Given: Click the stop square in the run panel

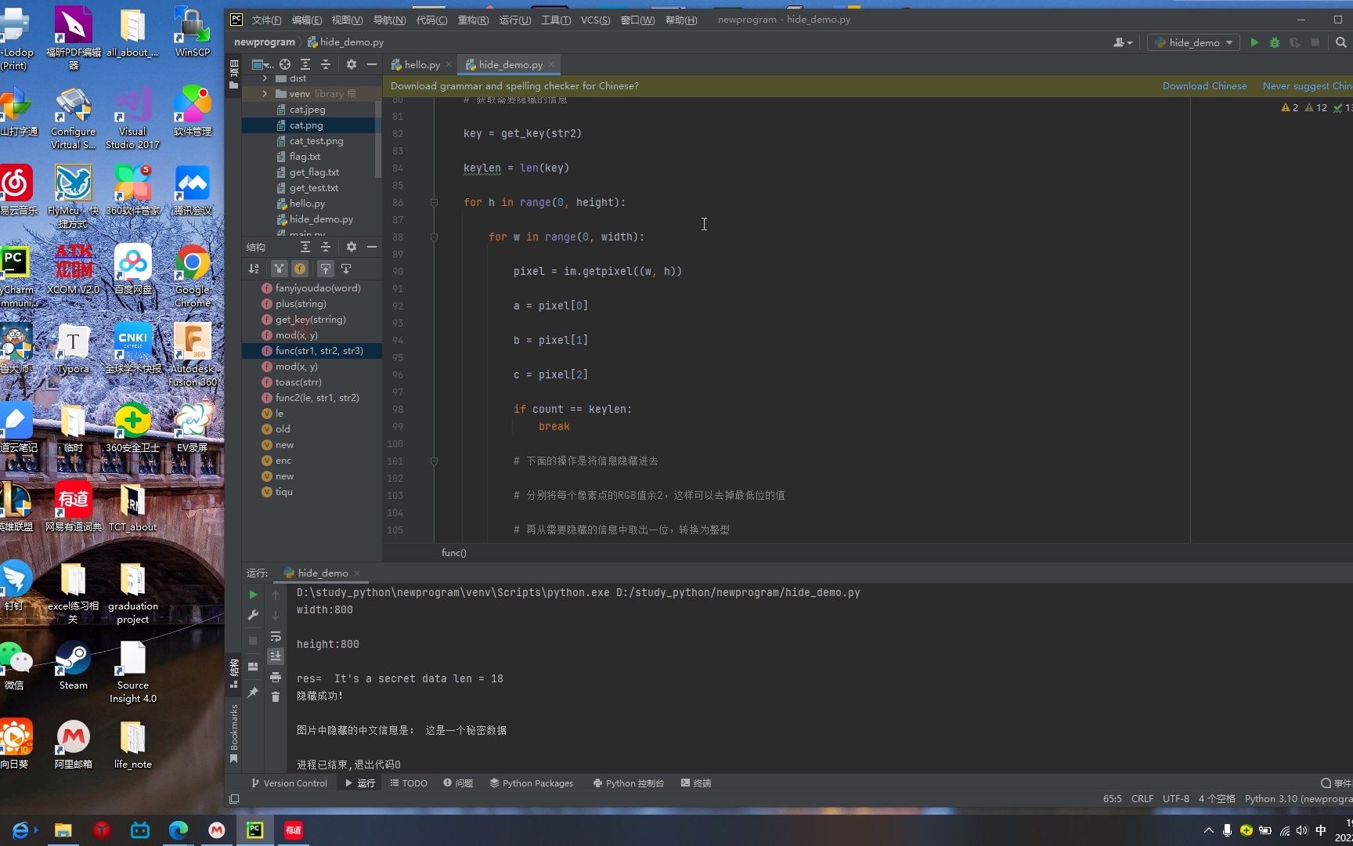Looking at the screenshot, I should pos(253,641).
